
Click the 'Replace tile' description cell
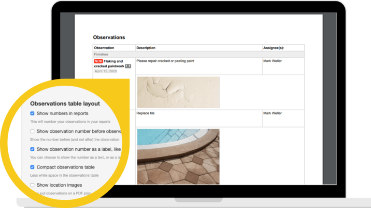click(199, 118)
